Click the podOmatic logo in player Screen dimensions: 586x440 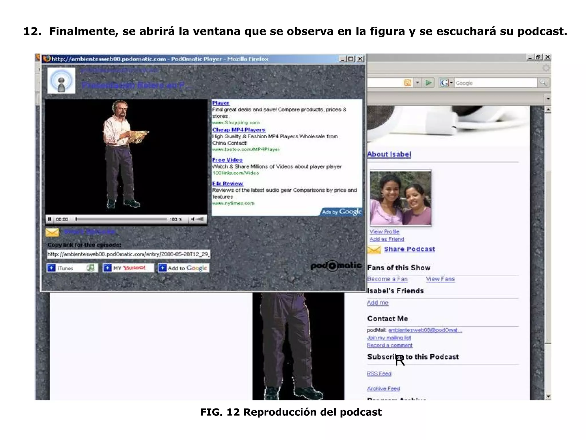(x=336, y=266)
